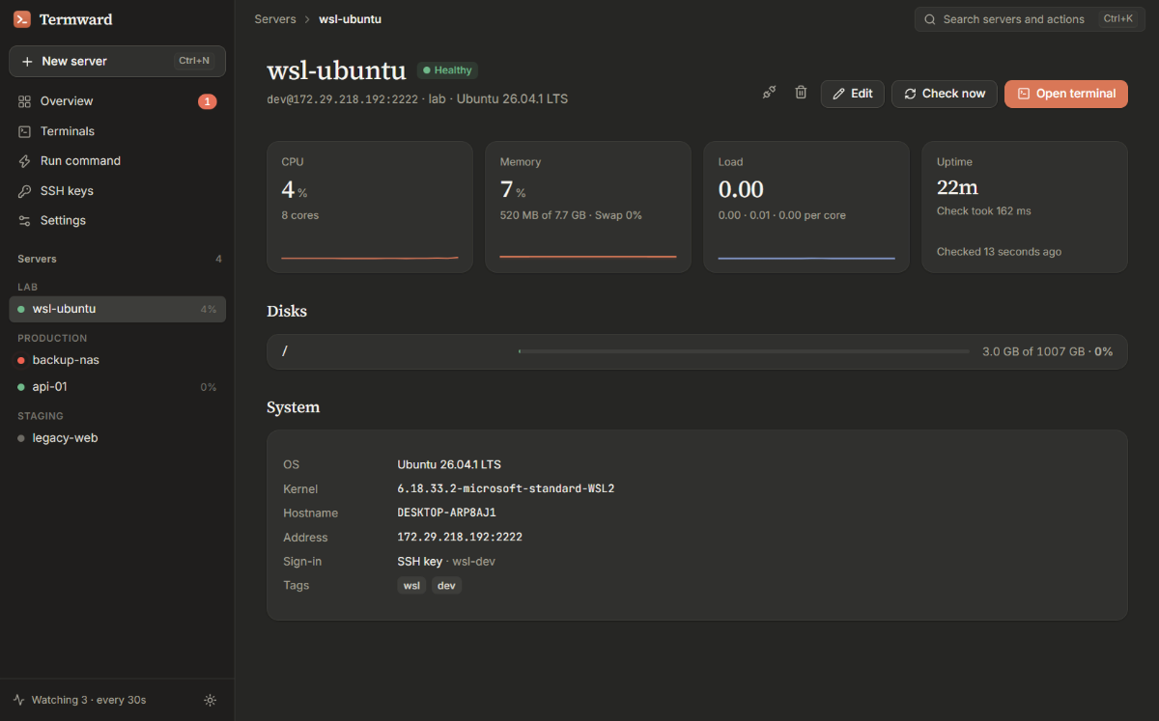1159x721 pixels.
Task: Click the red status dot for backup-nas
Action: (21, 360)
